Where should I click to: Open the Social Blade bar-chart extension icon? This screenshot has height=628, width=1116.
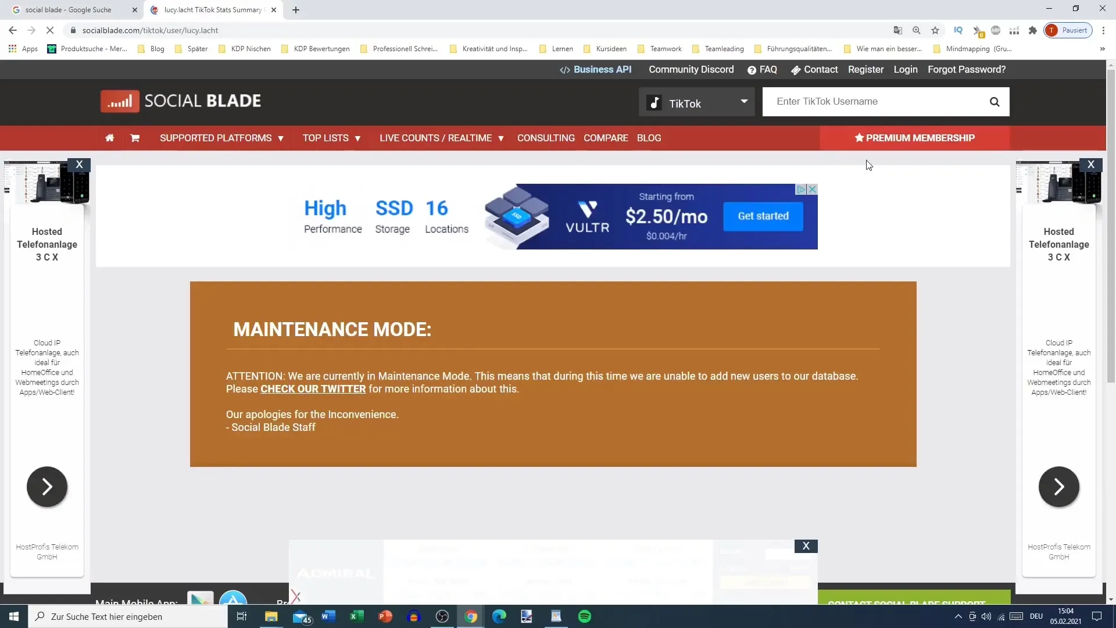[x=1014, y=30]
